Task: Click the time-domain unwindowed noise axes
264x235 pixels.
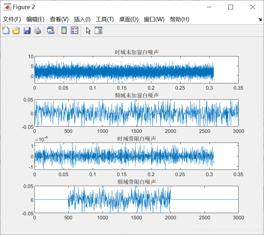Action: pyautogui.click(x=136, y=70)
